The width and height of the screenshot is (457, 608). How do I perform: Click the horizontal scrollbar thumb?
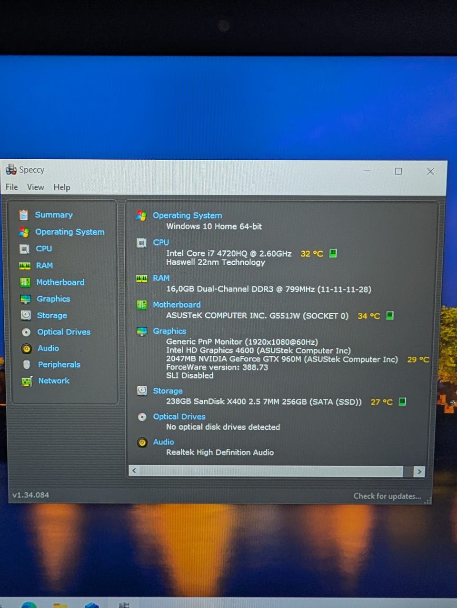(x=271, y=471)
